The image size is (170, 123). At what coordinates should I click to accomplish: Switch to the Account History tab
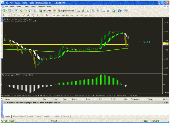19,116
